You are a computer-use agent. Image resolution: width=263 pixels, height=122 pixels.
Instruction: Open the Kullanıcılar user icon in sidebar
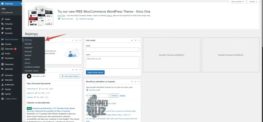point(2,85)
